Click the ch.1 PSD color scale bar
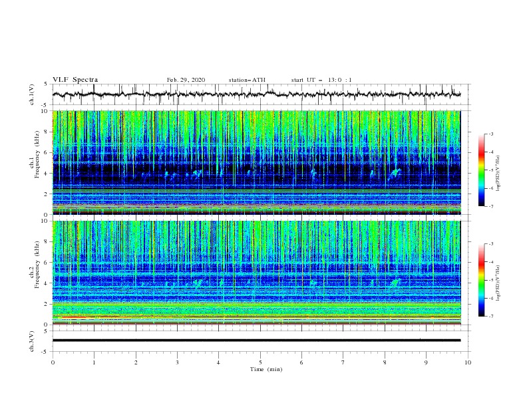 [481, 170]
